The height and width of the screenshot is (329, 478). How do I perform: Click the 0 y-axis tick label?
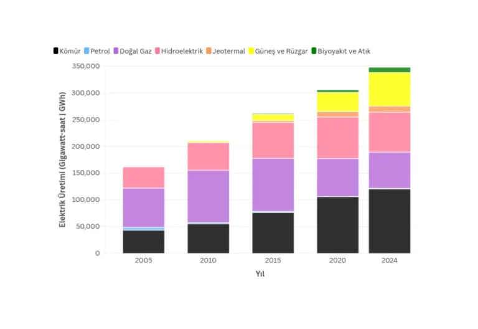click(x=97, y=254)
